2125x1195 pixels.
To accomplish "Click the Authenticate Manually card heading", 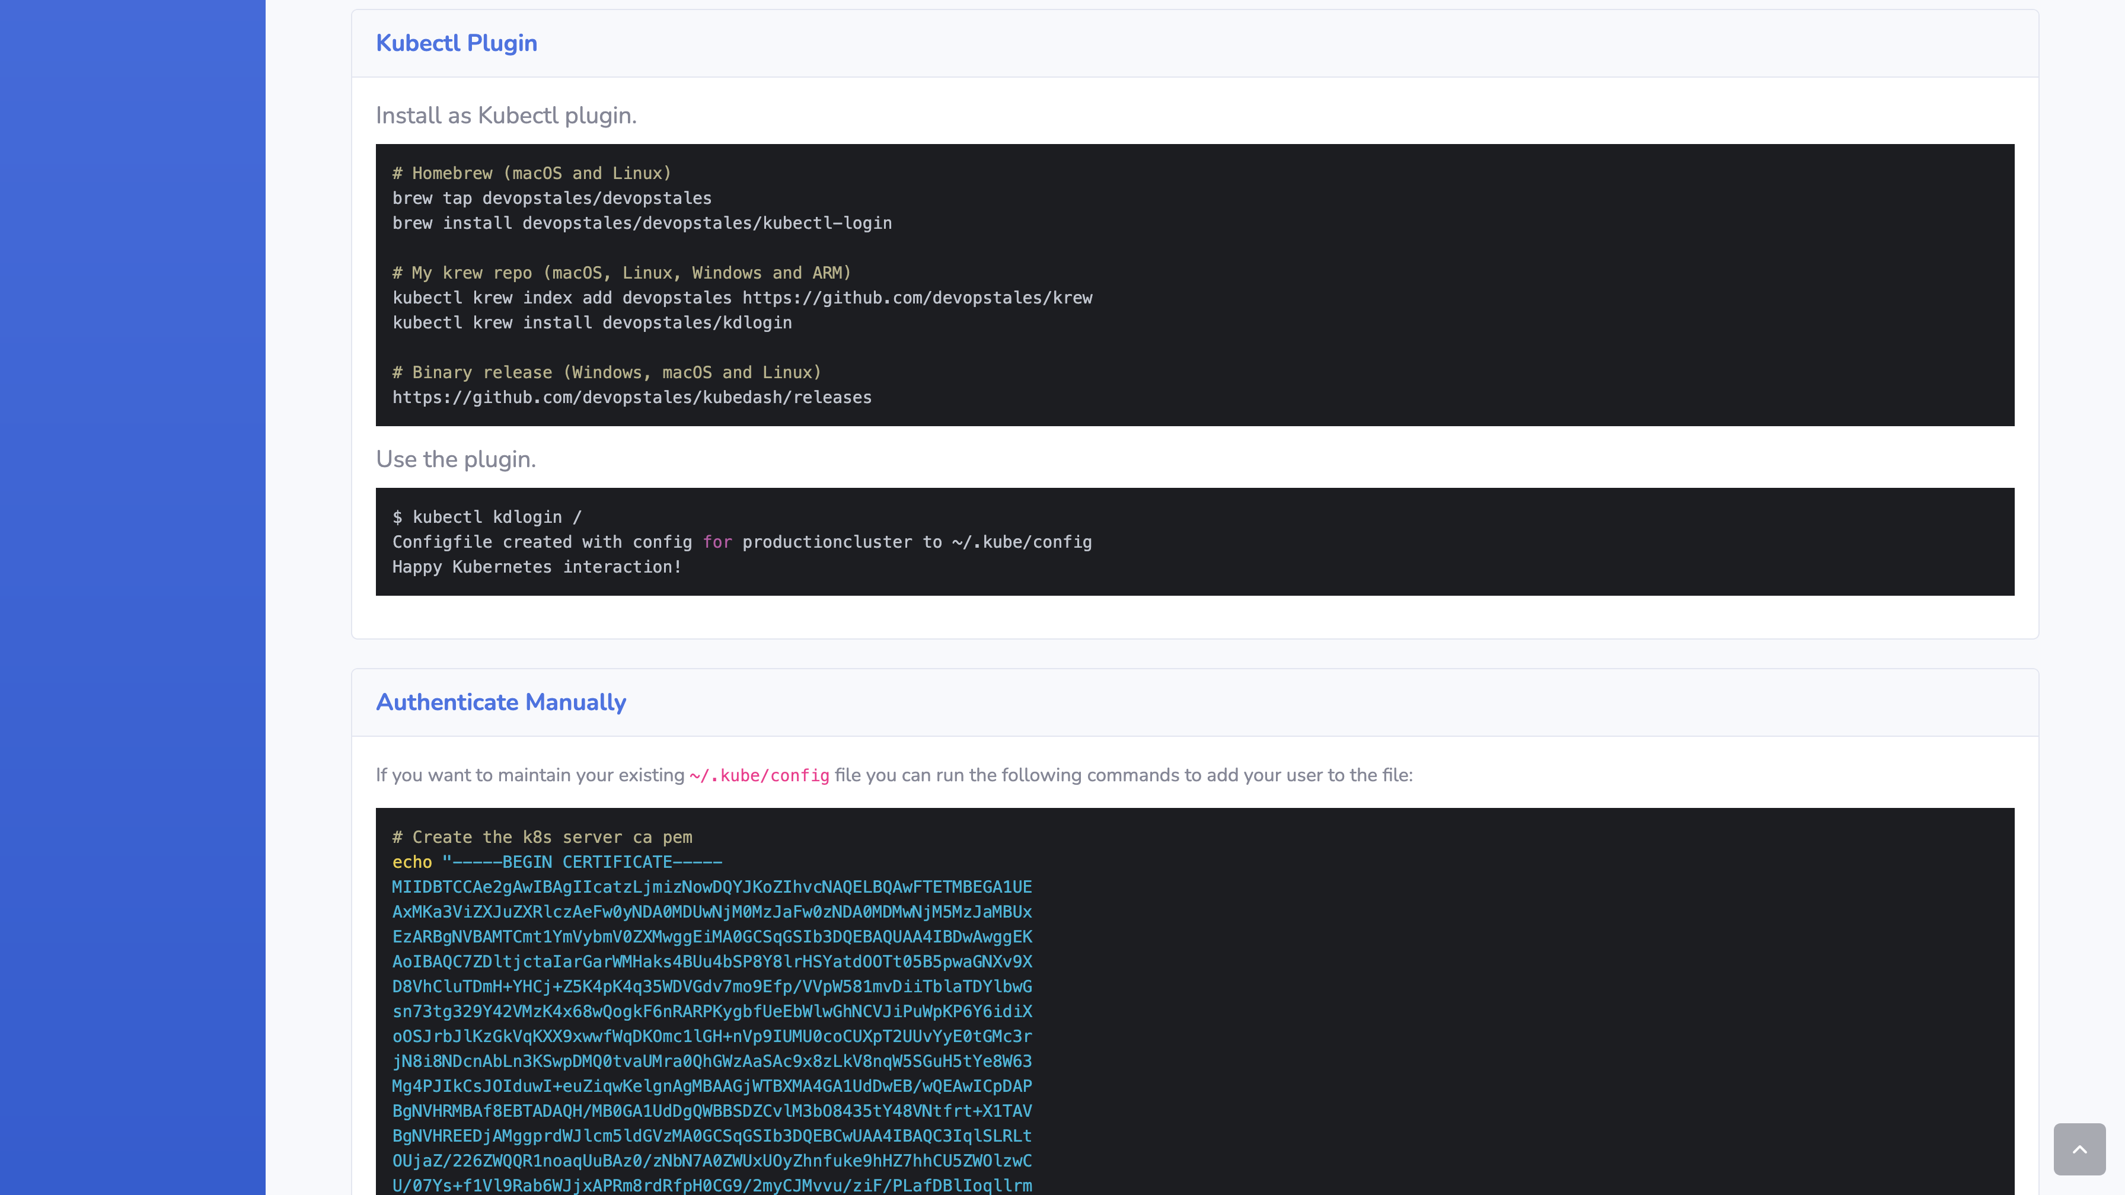I will [x=501, y=702].
